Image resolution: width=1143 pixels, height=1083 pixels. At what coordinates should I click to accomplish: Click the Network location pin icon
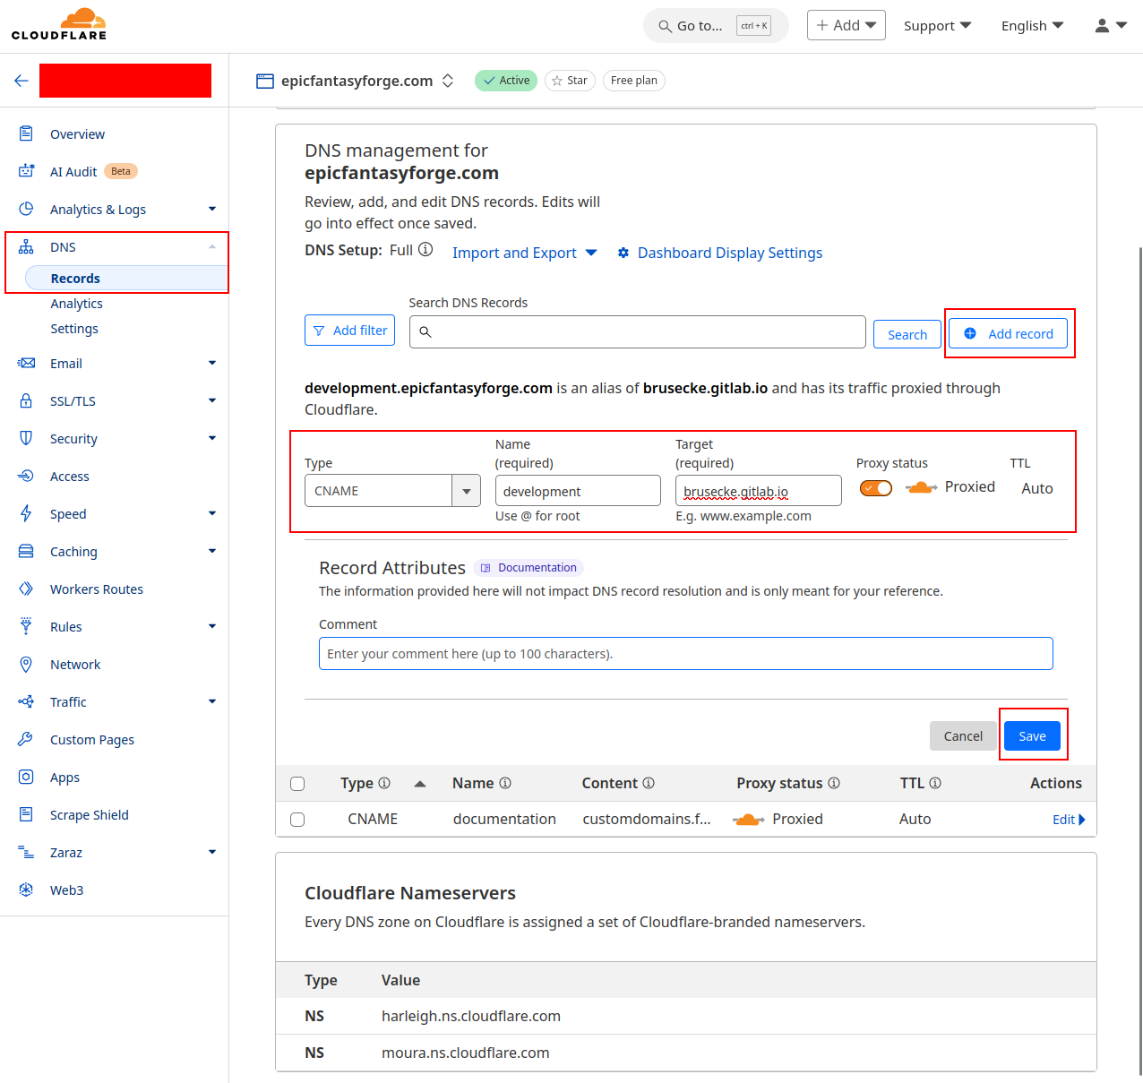pos(26,664)
